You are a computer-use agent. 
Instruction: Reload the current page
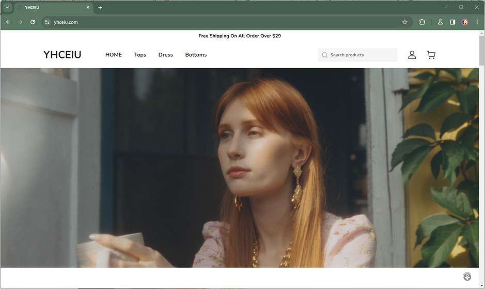coord(33,22)
